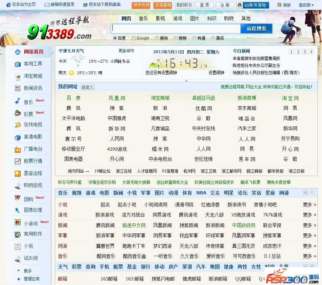Move the category section down with arrow

click(x=305, y=192)
